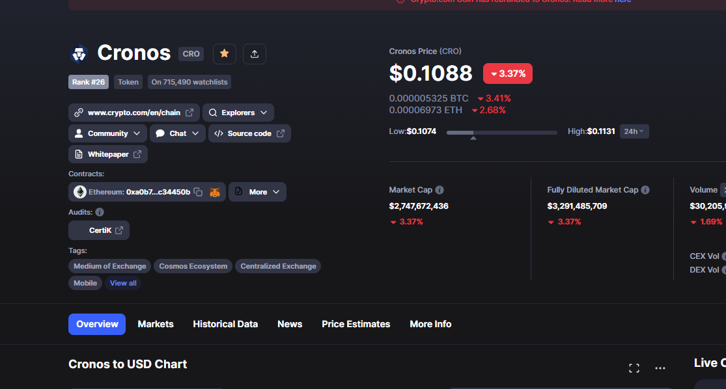Open the Price Estimates tab
726x389 pixels.
point(356,324)
